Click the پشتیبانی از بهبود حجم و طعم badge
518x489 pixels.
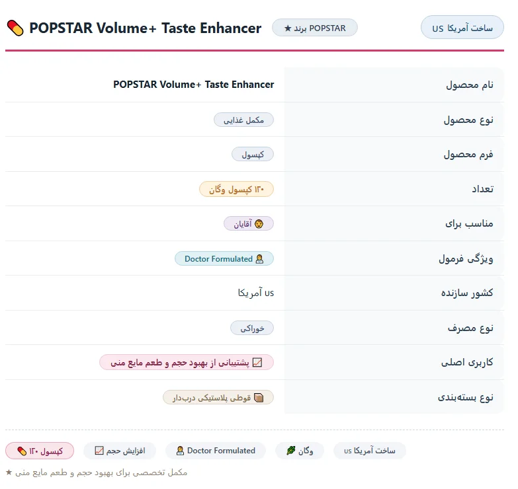pyautogui.click(x=187, y=362)
